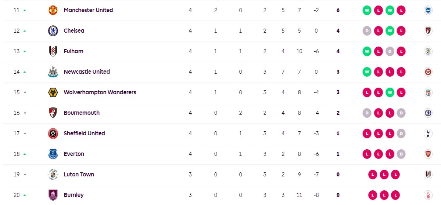Click the Luton Town crest
Image resolution: width=441 pixels, height=205 pixels.
point(53,175)
